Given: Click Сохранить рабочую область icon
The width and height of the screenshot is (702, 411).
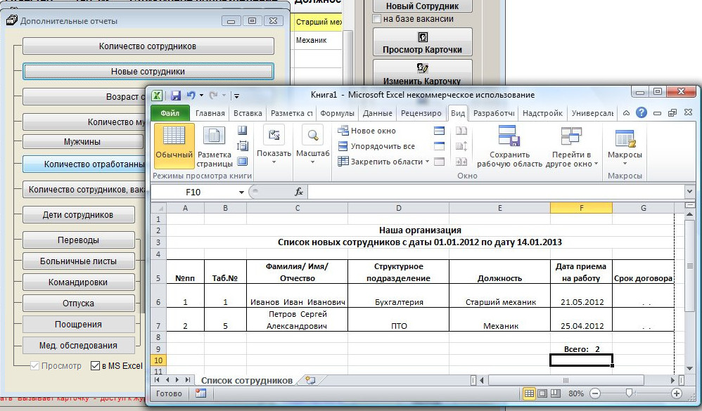Looking at the screenshot, I should (x=509, y=136).
